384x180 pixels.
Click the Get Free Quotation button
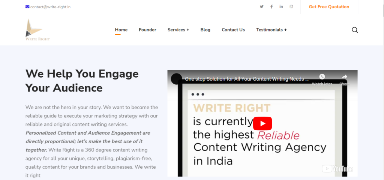coord(328,7)
